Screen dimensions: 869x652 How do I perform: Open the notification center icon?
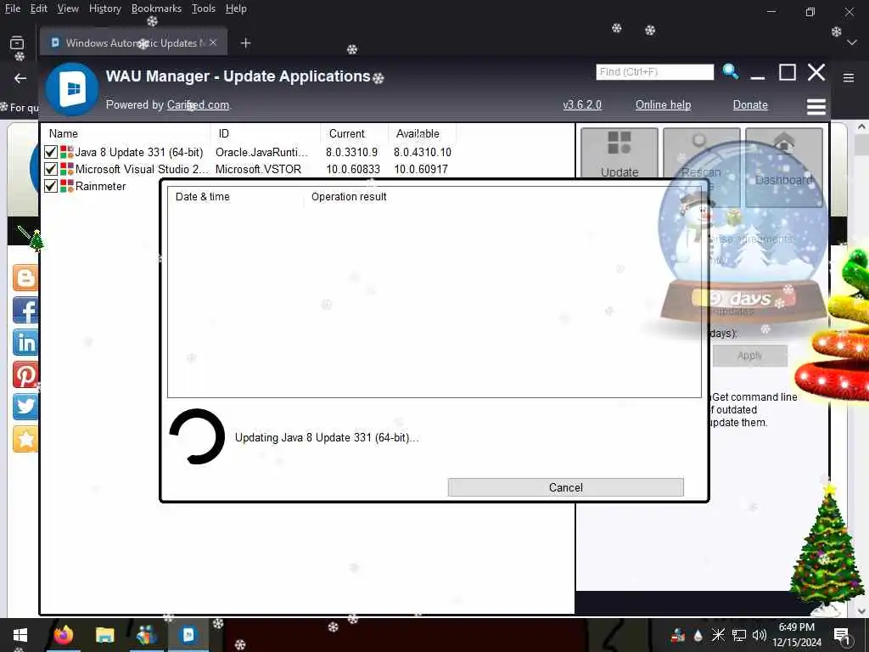pos(842,635)
